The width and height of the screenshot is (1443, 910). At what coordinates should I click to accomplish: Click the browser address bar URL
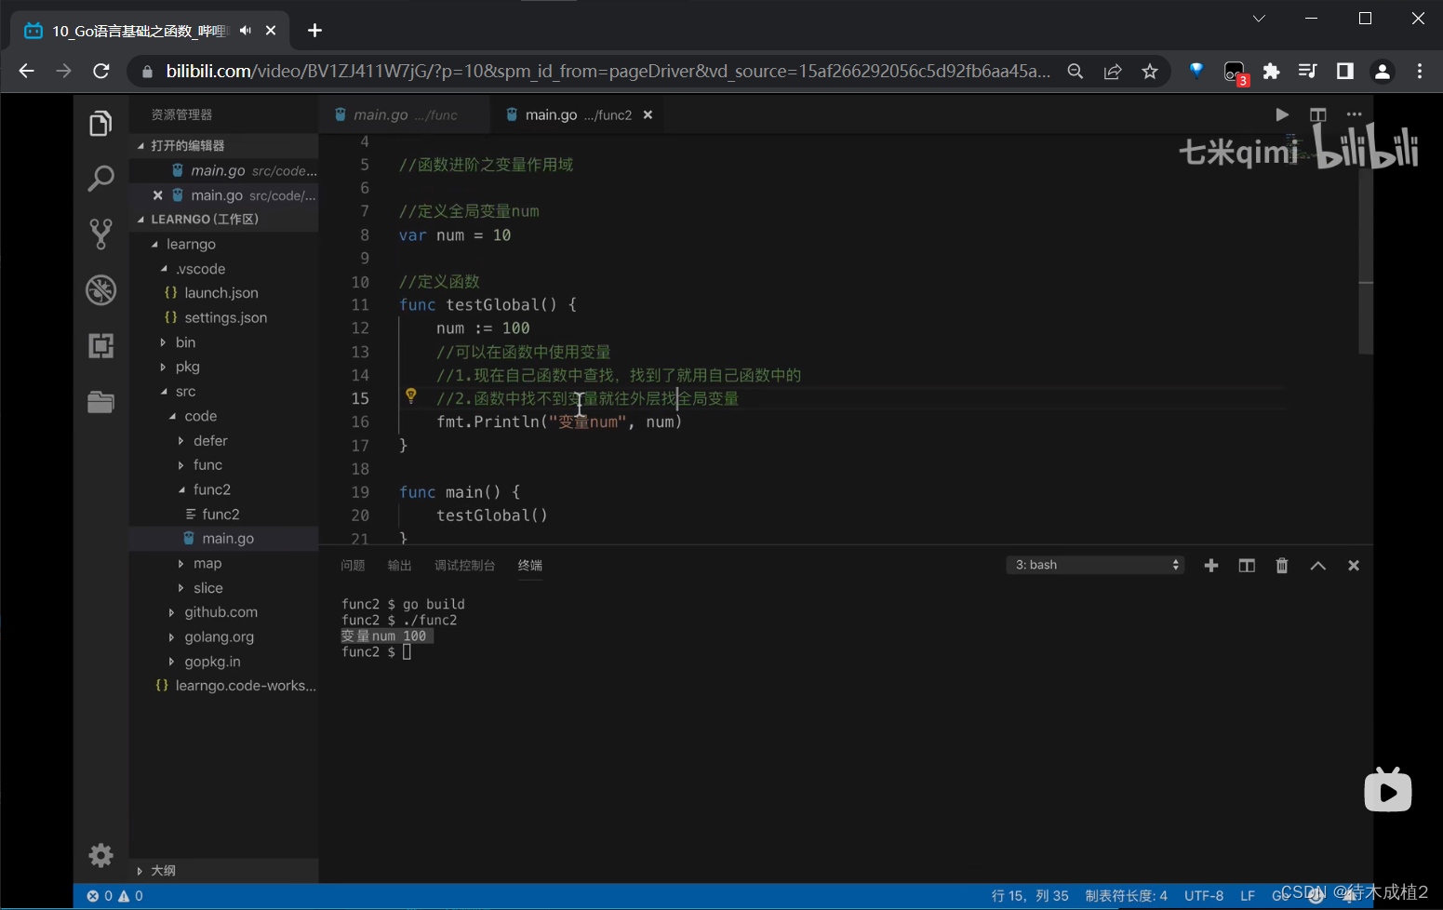[608, 72]
